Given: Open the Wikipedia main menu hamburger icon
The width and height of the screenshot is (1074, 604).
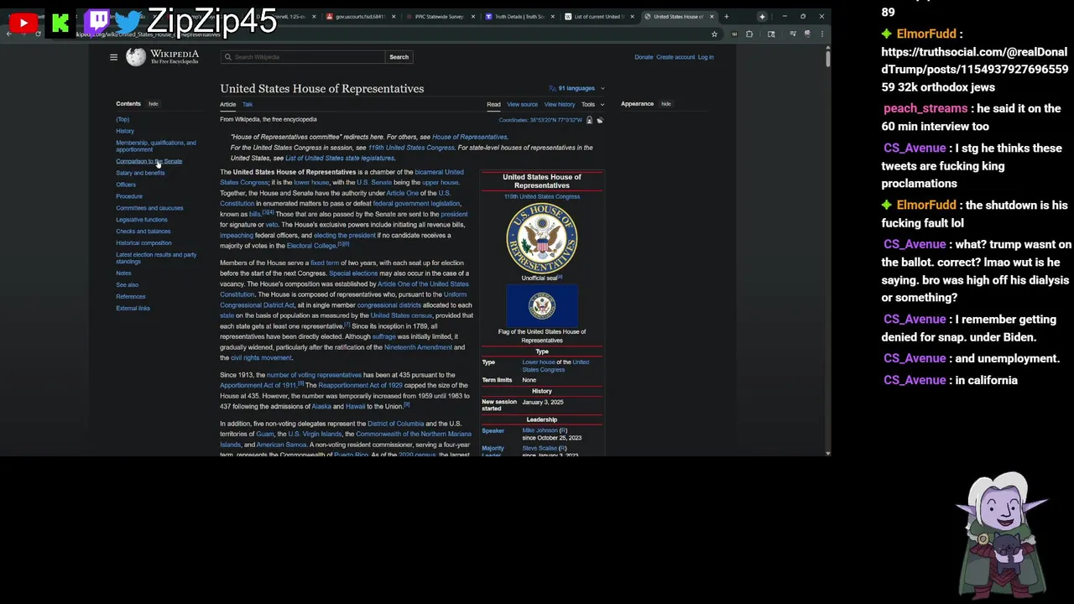Looking at the screenshot, I should point(113,57).
